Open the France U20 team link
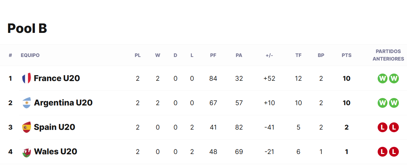This screenshot has height=168, width=407. (x=57, y=78)
